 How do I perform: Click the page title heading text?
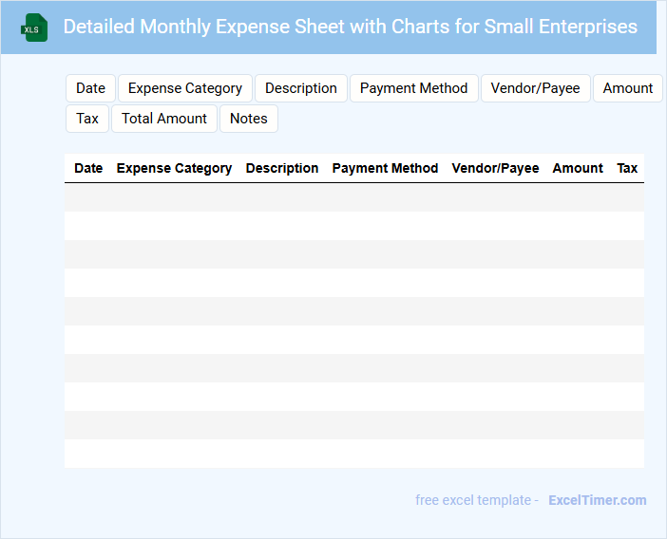(350, 27)
